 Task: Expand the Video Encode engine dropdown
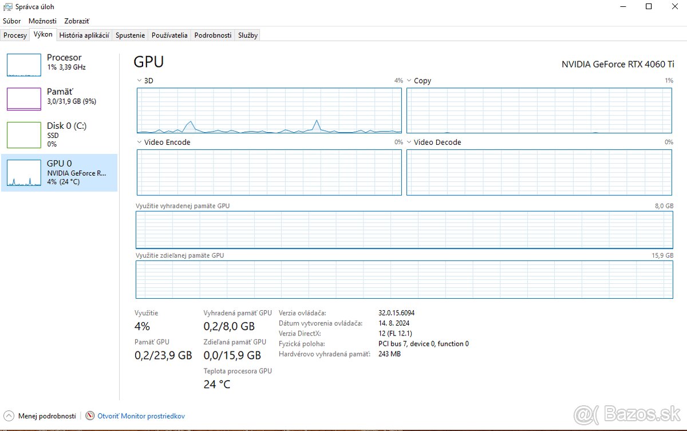pyautogui.click(x=140, y=142)
